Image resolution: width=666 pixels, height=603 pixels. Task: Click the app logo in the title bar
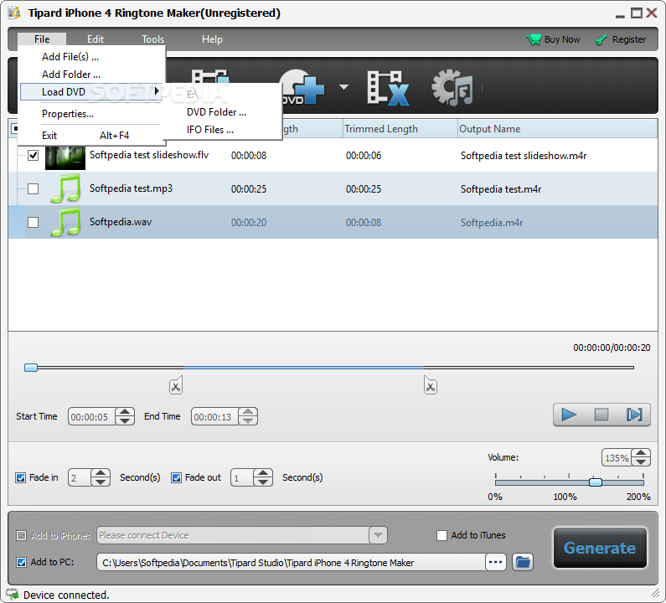[14, 13]
